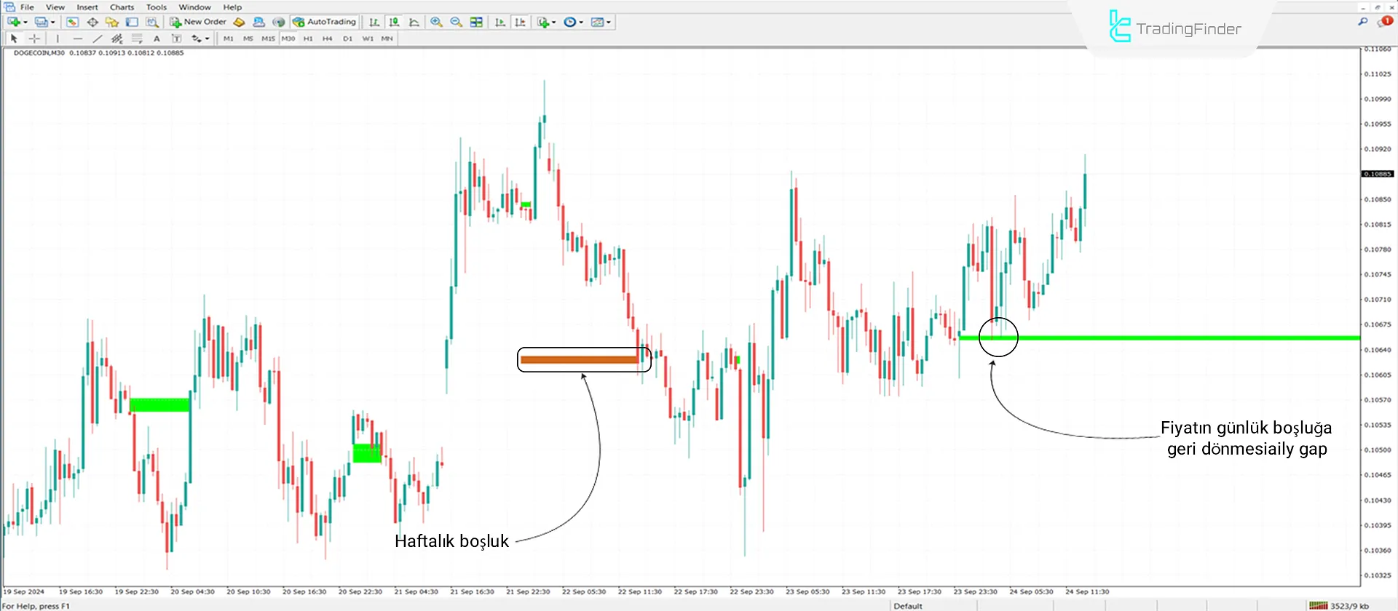This screenshot has height=611, width=1398.
Task: Open the new chart dropdown arrow
Action: coord(25,23)
